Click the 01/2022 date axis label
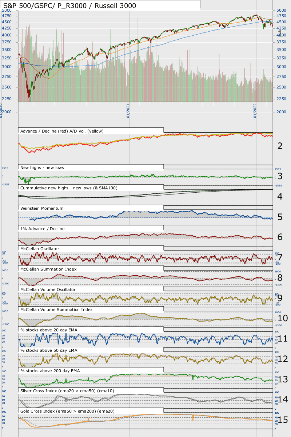Viewport: 291px width, 437px height. click(x=255, y=110)
